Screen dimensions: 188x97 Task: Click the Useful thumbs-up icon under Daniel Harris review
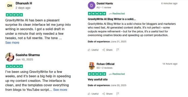(x=89, y=50)
